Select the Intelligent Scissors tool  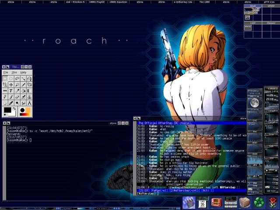[5, 84]
